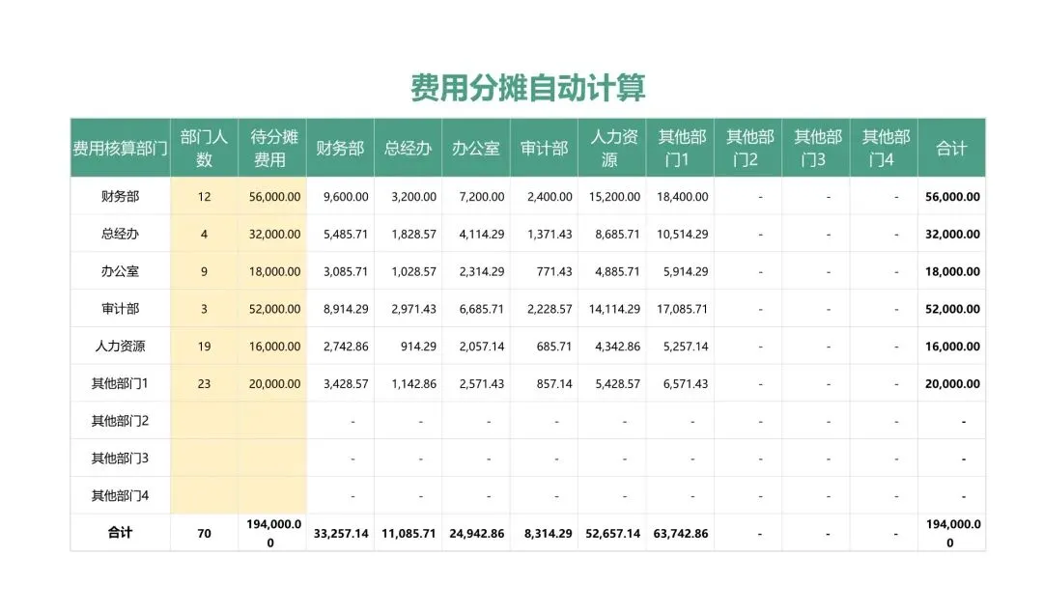This screenshot has width=1043, height=612.
Task: Select the 56,000.00 pending cost input cell
Action: point(272,196)
